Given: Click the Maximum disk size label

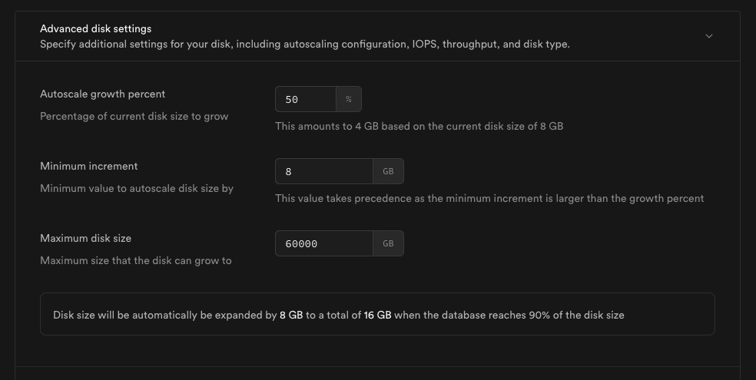Looking at the screenshot, I should click(86, 239).
